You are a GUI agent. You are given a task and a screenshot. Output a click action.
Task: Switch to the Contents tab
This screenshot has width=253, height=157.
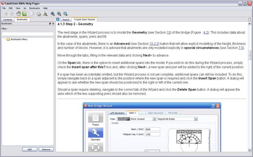point(8,20)
